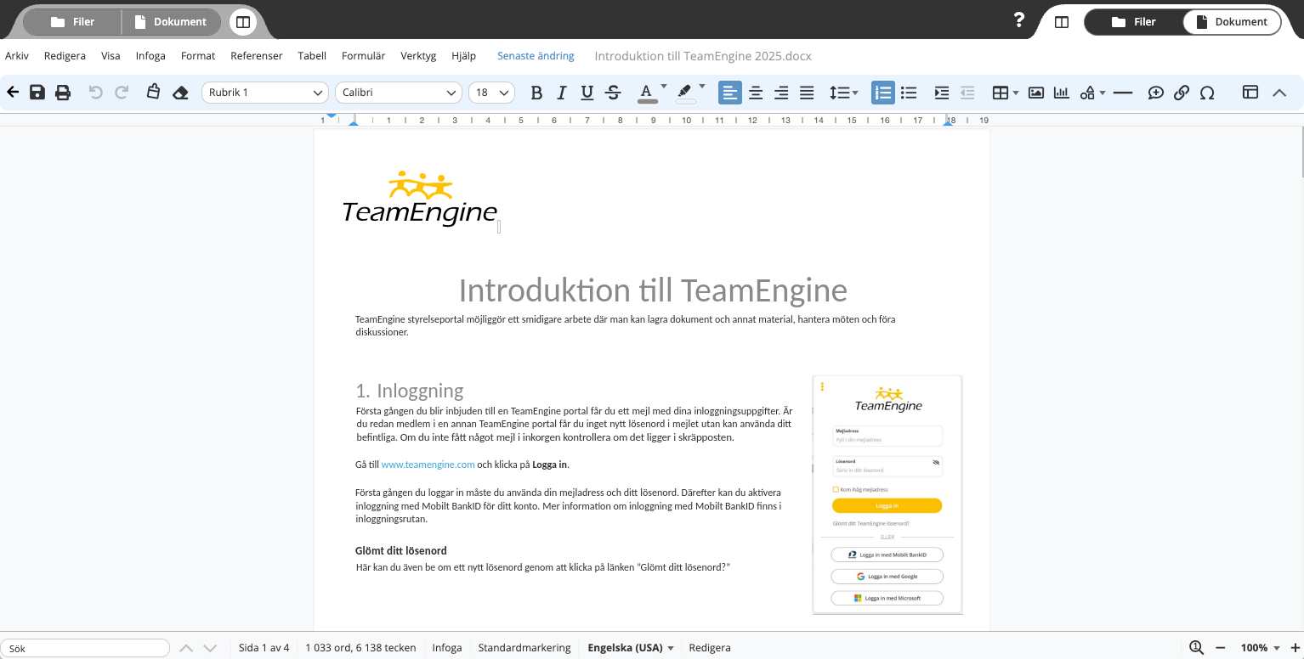Click the split view icon beside left Dokument tab
The height and width of the screenshot is (659, 1304).
243,22
